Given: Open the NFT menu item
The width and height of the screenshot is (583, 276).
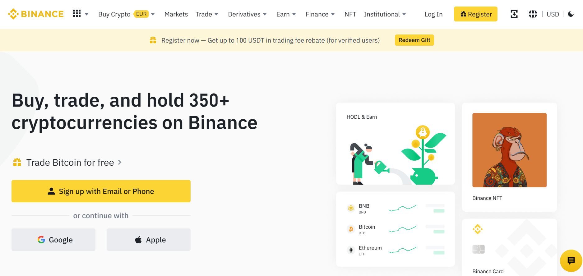Looking at the screenshot, I should coord(350,14).
